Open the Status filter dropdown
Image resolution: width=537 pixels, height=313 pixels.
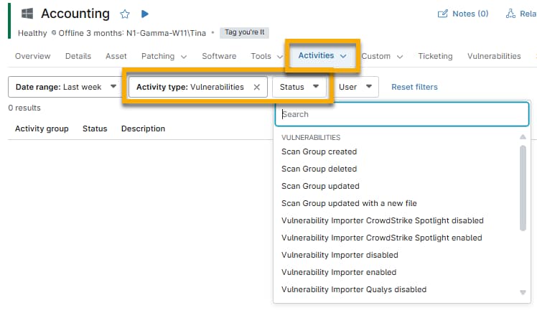tap(299, 87)
